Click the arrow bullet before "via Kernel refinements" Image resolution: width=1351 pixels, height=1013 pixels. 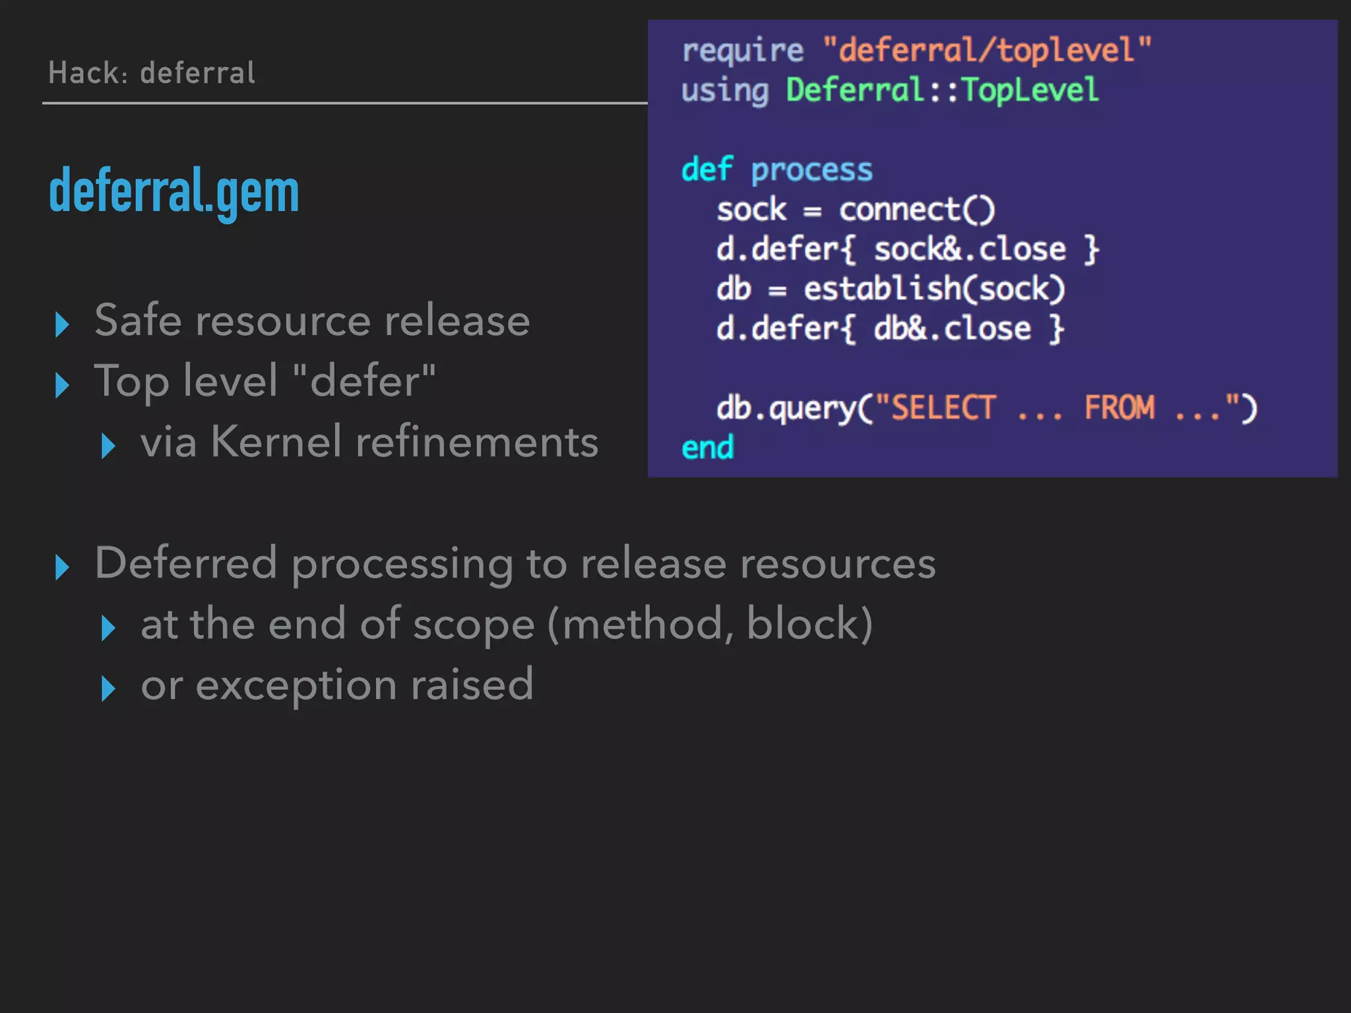tap(109, 446)
